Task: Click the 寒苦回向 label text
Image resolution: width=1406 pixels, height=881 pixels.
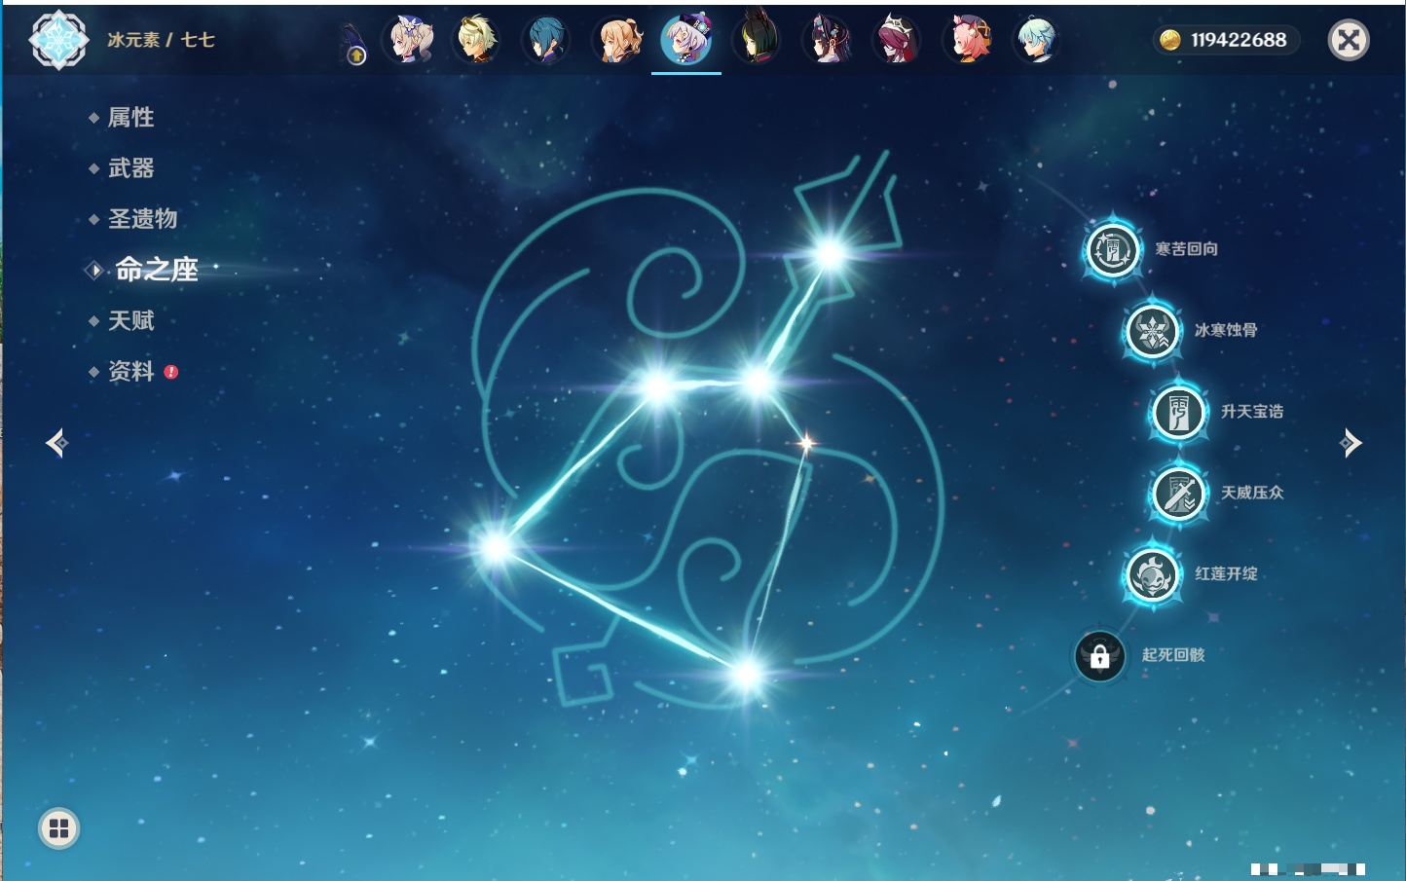Action: pos(1186,249)
